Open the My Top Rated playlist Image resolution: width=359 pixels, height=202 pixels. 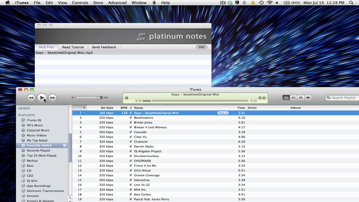(37, 140)
